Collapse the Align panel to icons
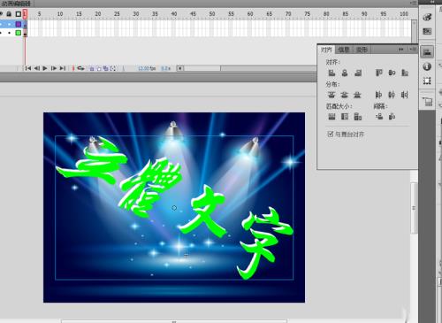442x323 pixels. 401,50
